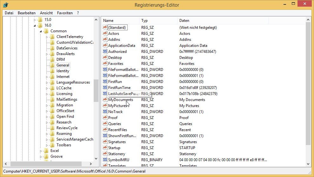Open the Datei menu
314x177 pixels.
click(9, 13)
